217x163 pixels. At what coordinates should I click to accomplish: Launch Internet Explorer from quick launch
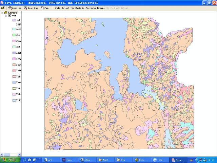pos(25,160)
